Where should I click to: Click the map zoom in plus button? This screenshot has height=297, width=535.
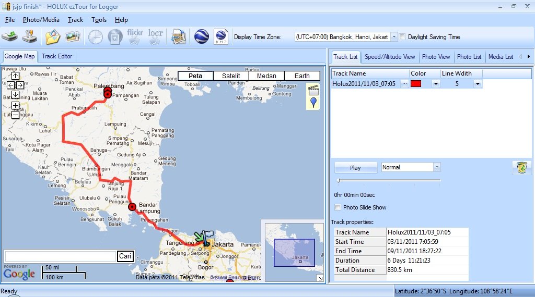click(x=15, y=106)
